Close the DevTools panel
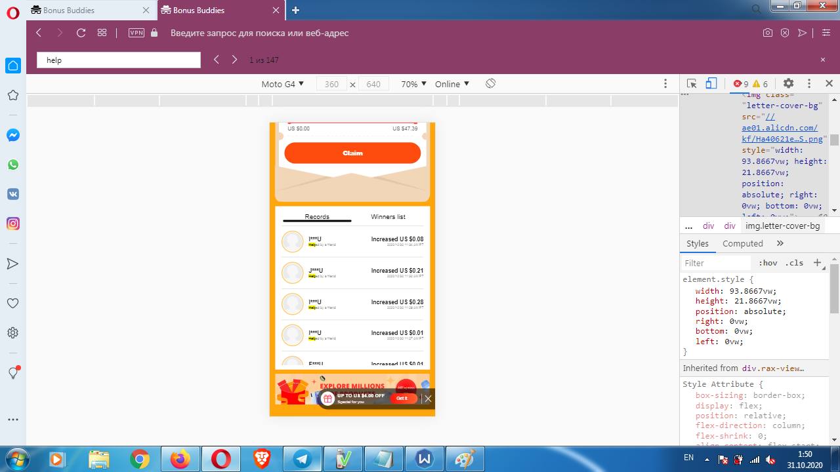Screen dimensions: 840x472 pyautogui.click(x=829, y=84)
